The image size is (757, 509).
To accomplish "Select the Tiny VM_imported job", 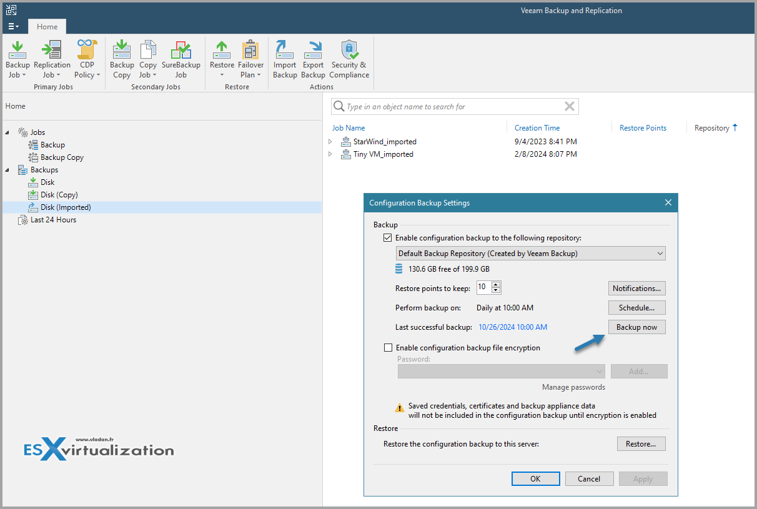I will click(383, 154).
